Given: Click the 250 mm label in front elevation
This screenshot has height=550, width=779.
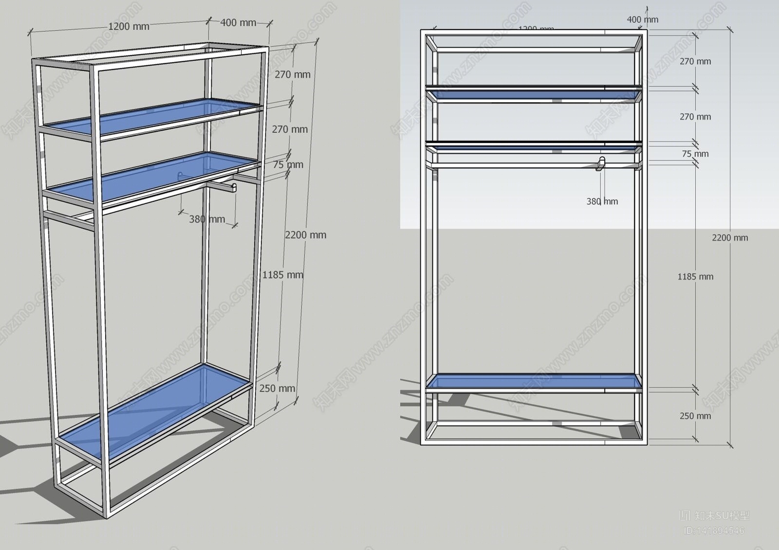Looking at the screenshot, I should (x=695, y=416).
